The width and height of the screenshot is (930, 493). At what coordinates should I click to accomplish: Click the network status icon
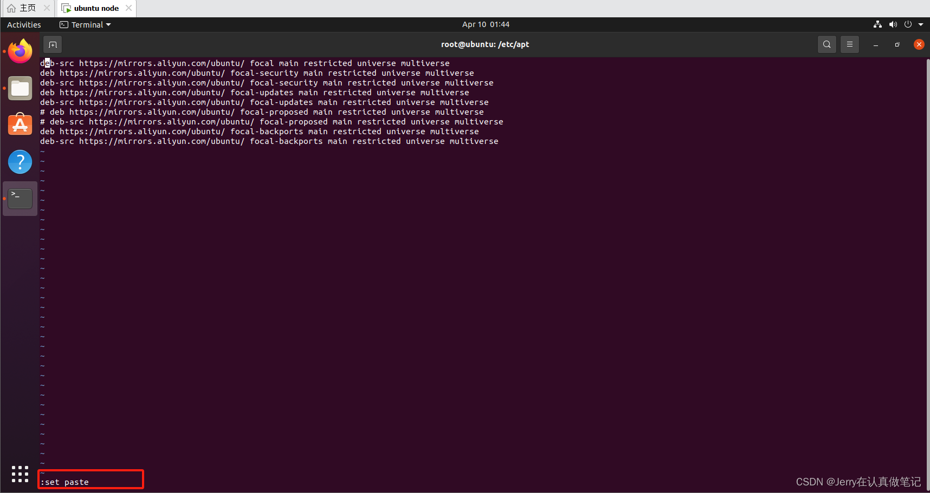coord(877,24)
